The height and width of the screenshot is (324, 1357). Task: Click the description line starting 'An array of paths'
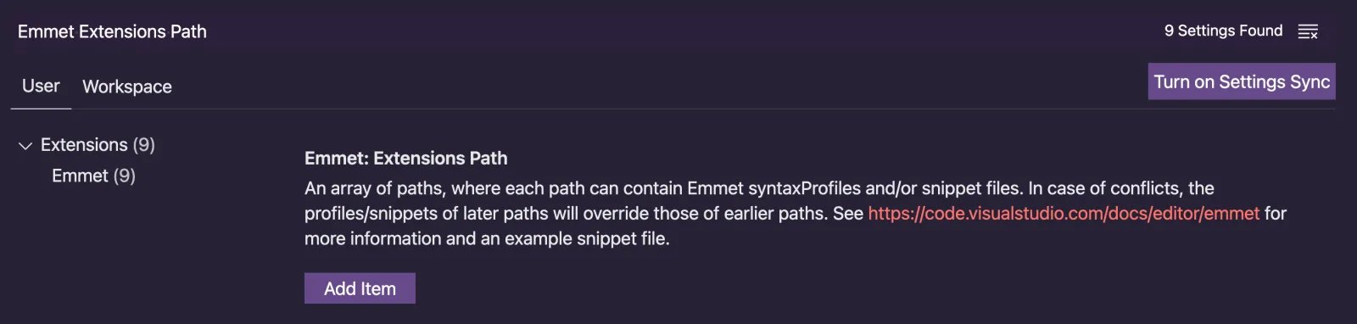pyautogui.click(x=759, y=187)
